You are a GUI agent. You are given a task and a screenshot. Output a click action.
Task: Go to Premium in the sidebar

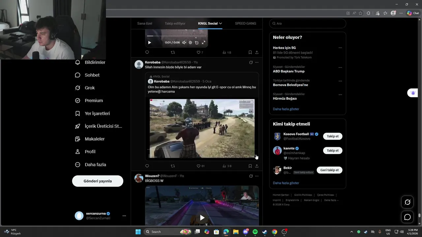coord(89,100)
